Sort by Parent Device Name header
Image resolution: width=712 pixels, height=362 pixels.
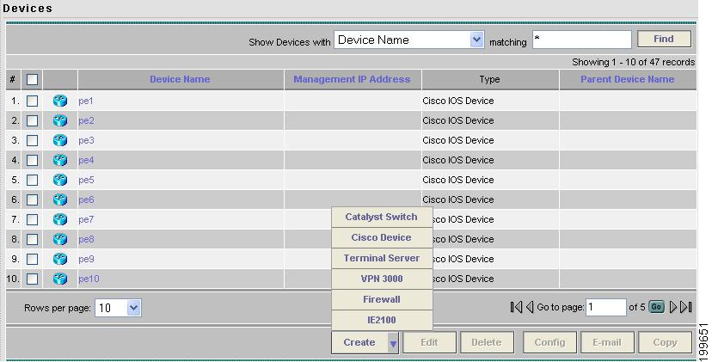627,79
